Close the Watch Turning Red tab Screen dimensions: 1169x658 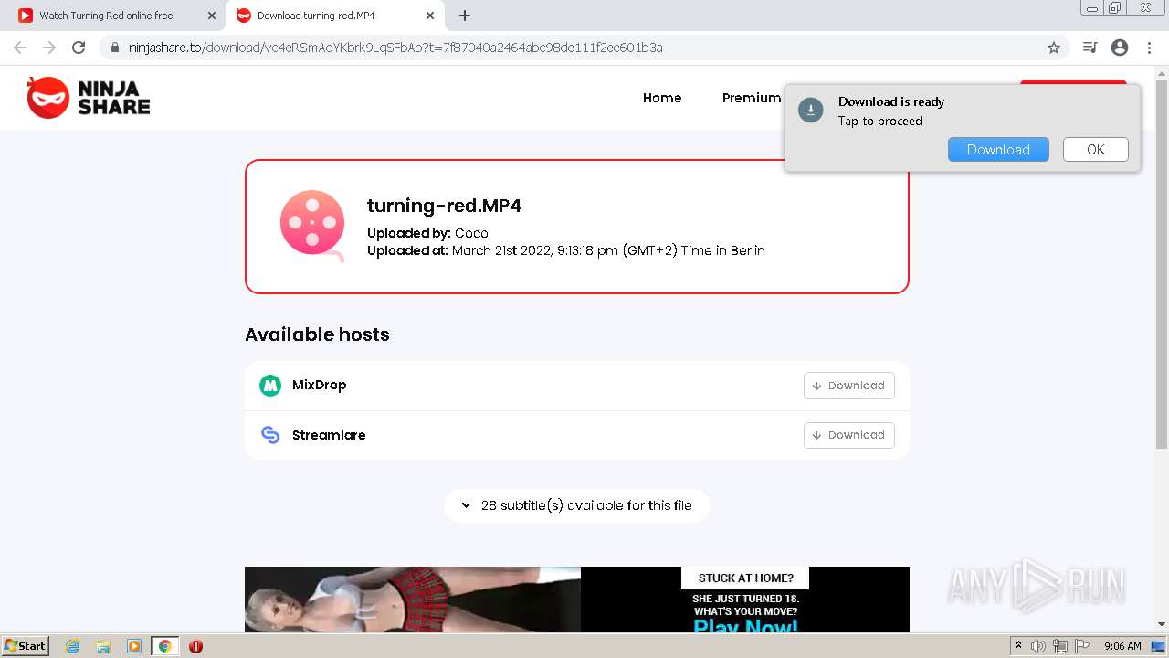(212, 16)
